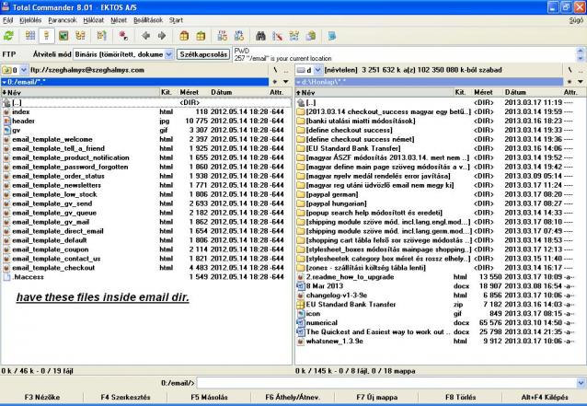Switch to brief file names view icon

[x=30, y=36]
